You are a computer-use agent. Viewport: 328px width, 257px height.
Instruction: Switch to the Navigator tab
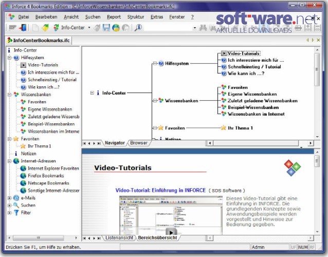(x=115, y=143)
